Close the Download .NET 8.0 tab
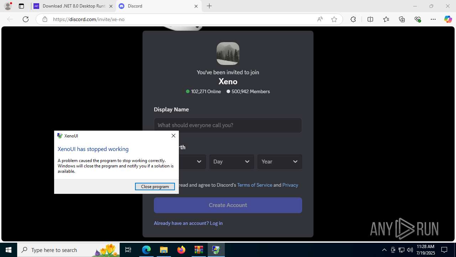Image resolution: width=456 pixels, height=257 pixels. pyautogui.click(x=111, y=6)
